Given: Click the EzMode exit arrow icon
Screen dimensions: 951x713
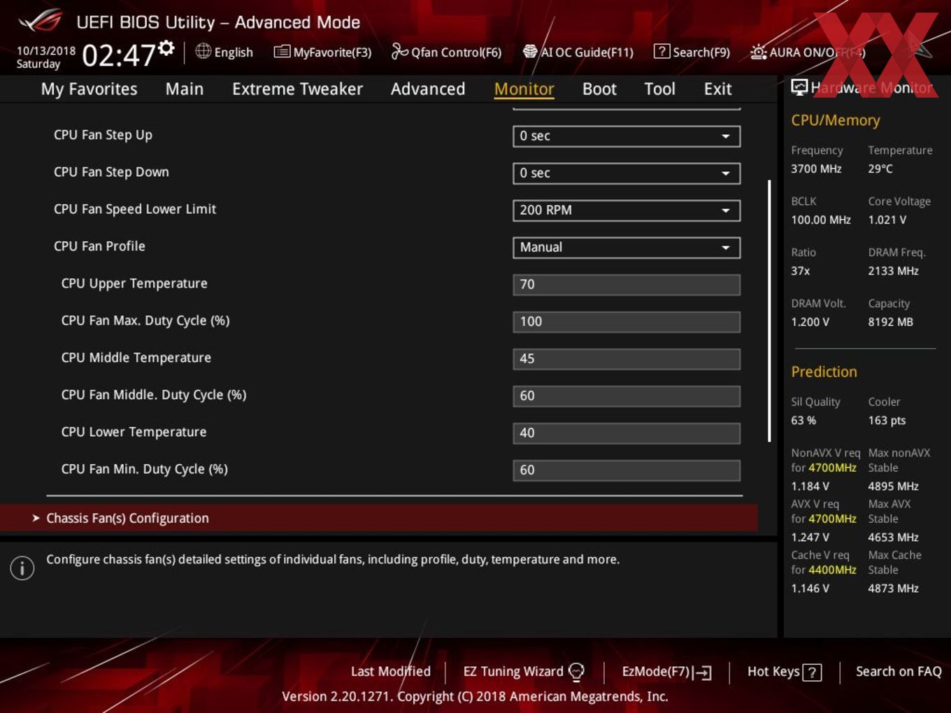Looking at the screenshot, I should (703, 672).
